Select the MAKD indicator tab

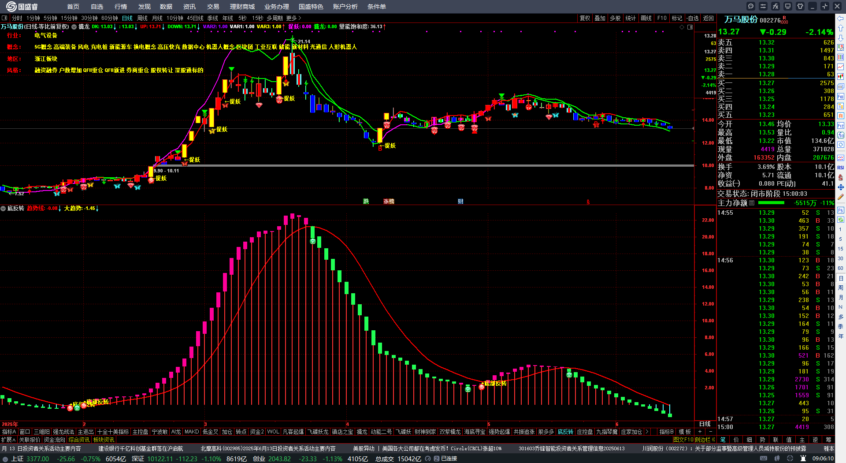[192, 432]
